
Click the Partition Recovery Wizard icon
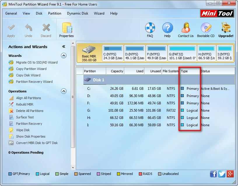11,81
